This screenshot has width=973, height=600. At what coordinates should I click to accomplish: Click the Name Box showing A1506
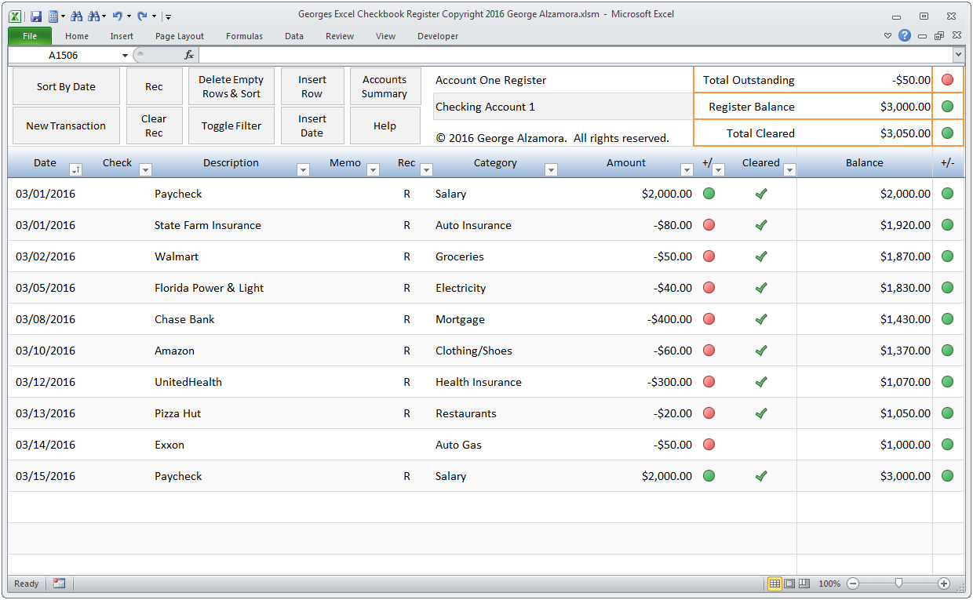coord(64,56)
